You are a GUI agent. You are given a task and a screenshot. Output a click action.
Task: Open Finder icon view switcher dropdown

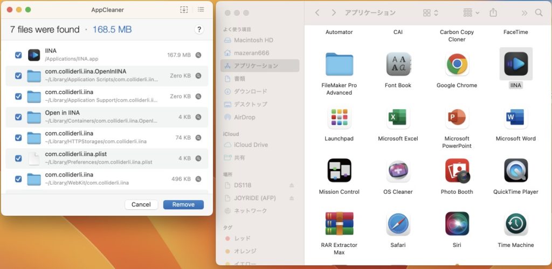click(x=431, y=13)
